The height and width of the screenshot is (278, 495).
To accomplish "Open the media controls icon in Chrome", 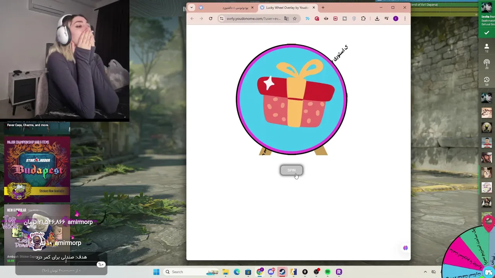I will pos(386,19).
